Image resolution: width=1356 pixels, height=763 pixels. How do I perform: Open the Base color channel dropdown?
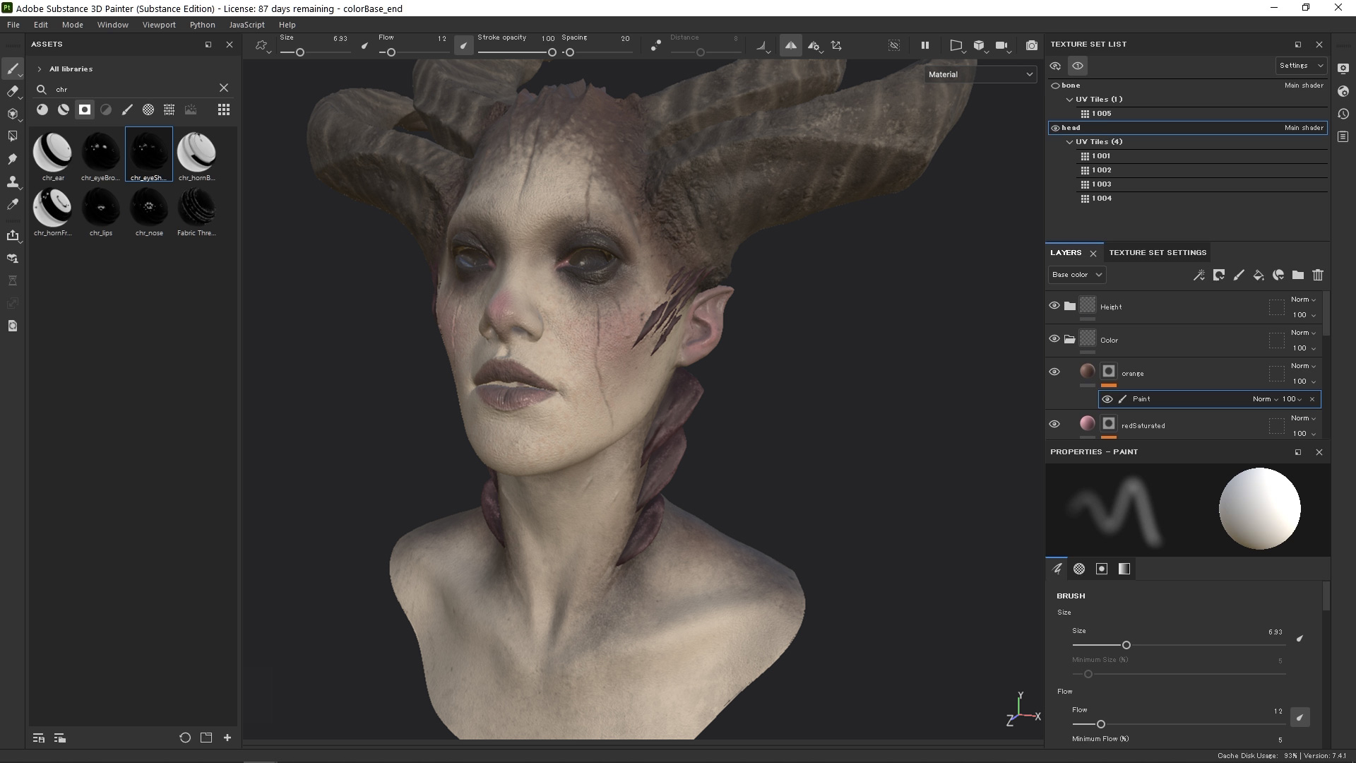pyautogui.click(x=1076, y=275)
